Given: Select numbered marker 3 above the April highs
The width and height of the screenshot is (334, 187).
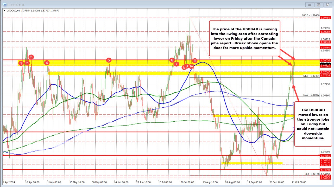Looking at the screenshot, I should [x=31, y=57].
